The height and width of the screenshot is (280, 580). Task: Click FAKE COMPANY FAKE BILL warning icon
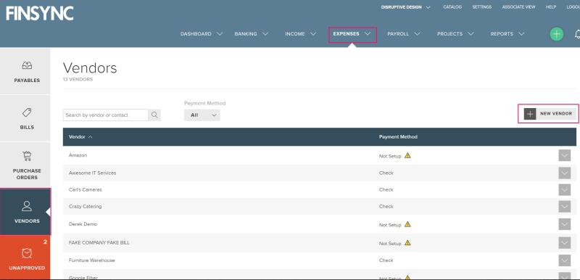(x=407, y=242)
